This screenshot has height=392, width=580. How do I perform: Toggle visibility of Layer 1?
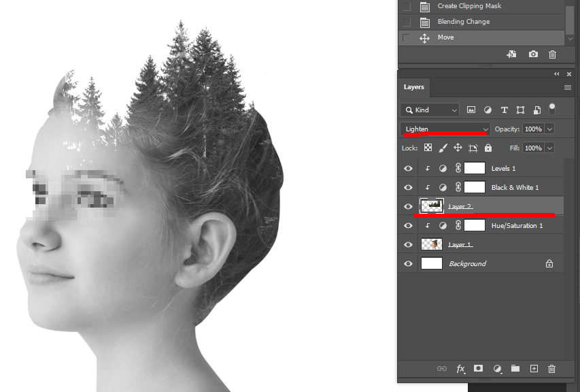(408, 245)
